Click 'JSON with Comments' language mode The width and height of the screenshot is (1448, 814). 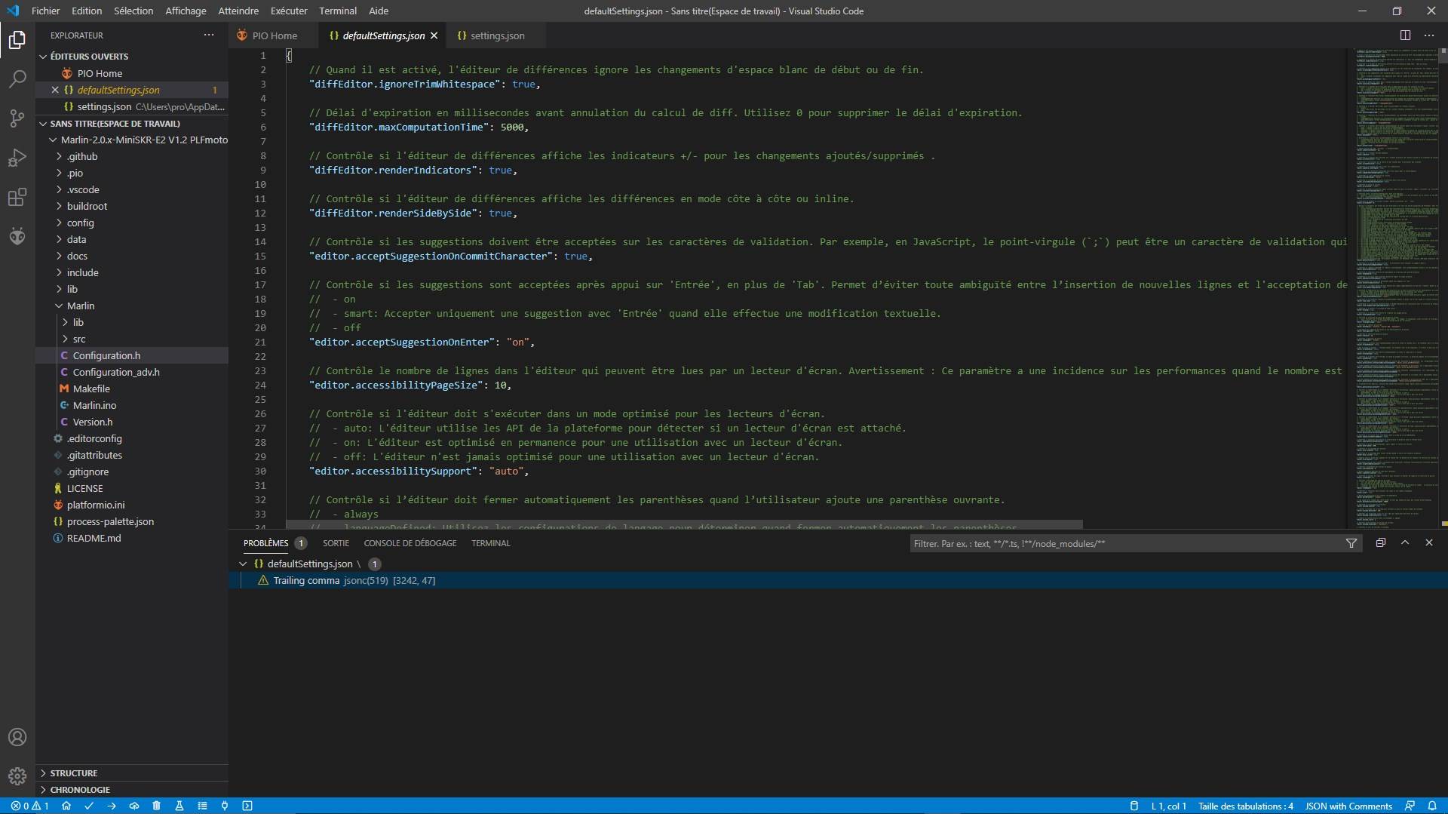(x=1348, y=806)
